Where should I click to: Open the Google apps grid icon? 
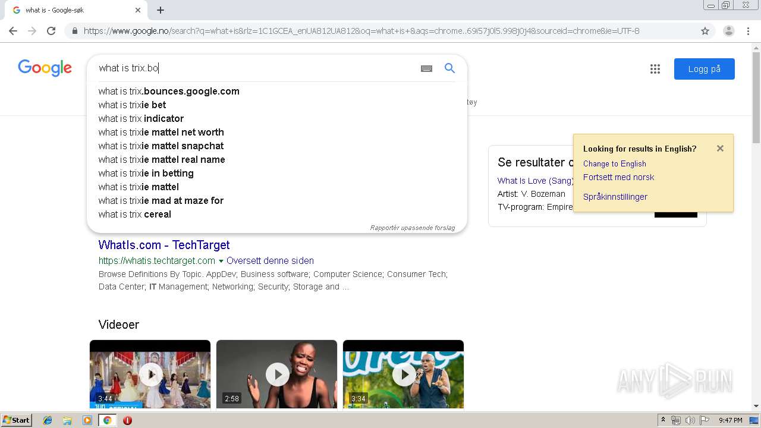point(655,69)
